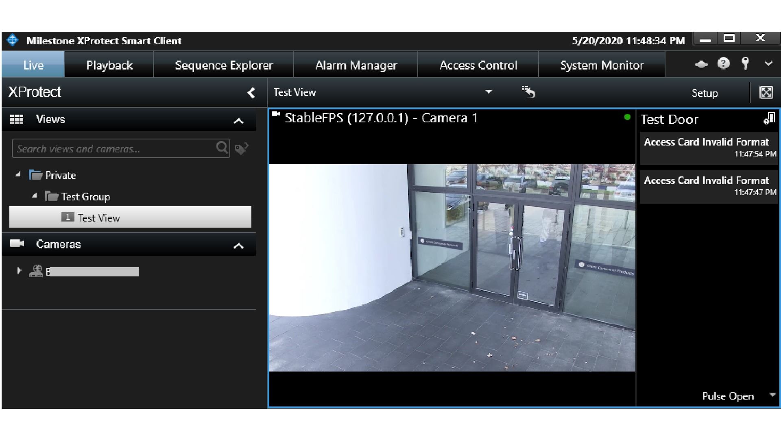Click the green live status indicator

pyautogui.click(x=627, y=117)
